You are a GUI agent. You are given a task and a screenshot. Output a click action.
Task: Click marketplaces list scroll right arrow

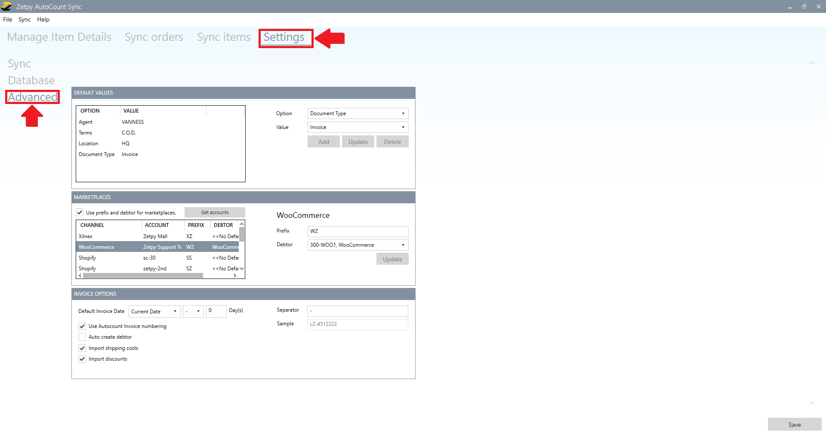click(x=235, y=276)
